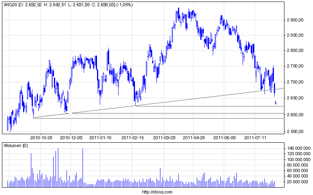Click the 80 000 000 volume label
This screenshot has width=313, height=195.
(297, 165)
